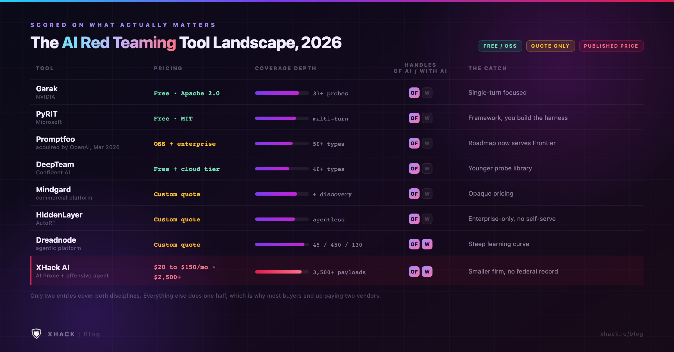Select the QUOTE ONLY legend tag
Image resolution: width=674 pixels, height=352 pixels.
[x=550, y=46]
